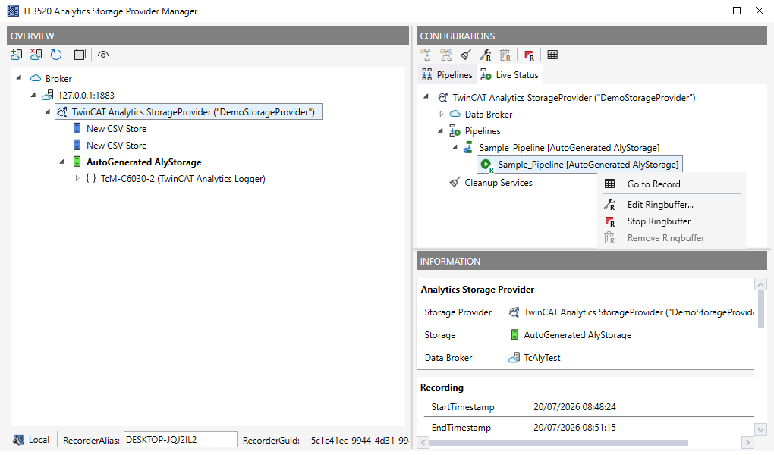Select the selected DemoStorageProvider row in Overview
Screen dimensions: 774x455
(x=189, y=111)
